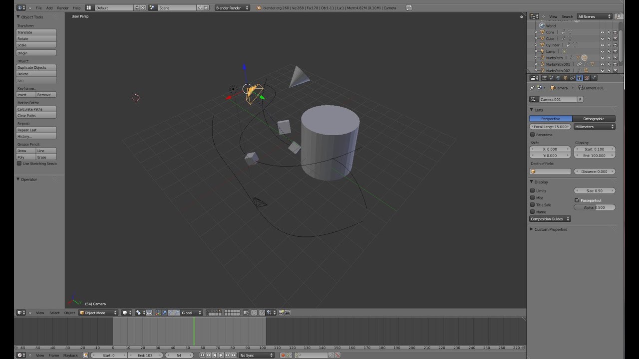Open the Object Constraints chain tab icon
The height and width of the screenshot is (359, 639).
tap(573, 78)
